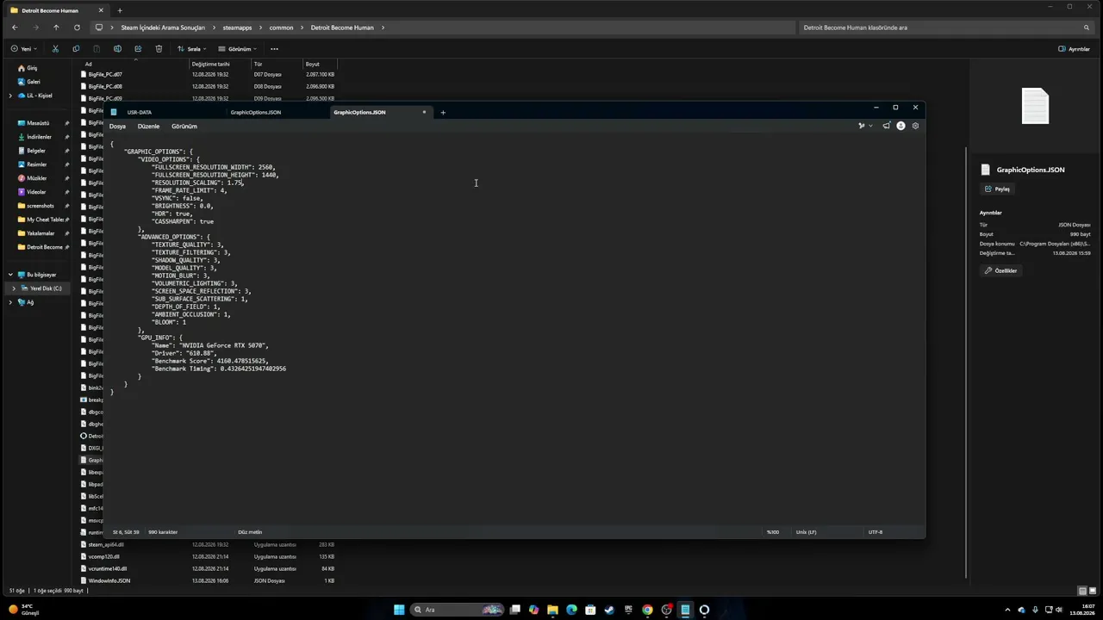
Task: Sort files by Değiştirme tarihi column
Action: point(211,64)
